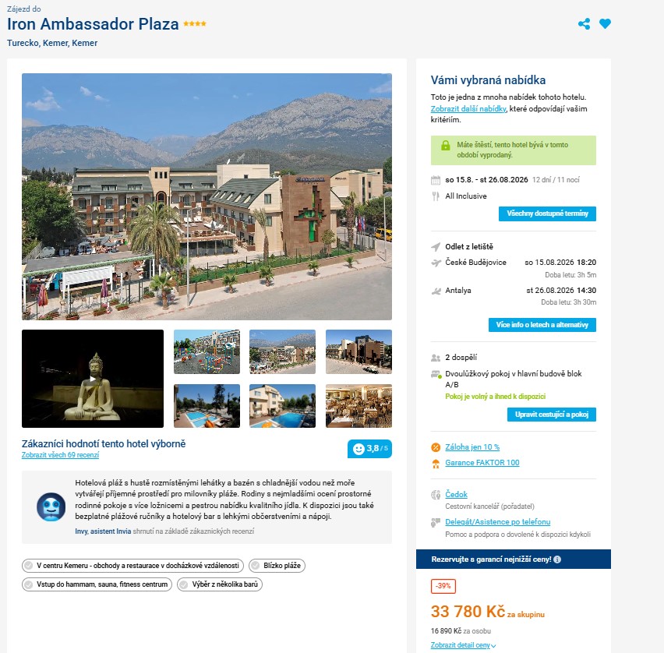Select the Výběr z několika barů chip
The width and height of the screenshot is (664, 653).
220,584
